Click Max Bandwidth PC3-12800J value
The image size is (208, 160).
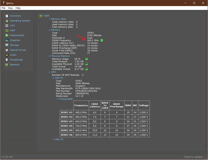click(88, 88)
